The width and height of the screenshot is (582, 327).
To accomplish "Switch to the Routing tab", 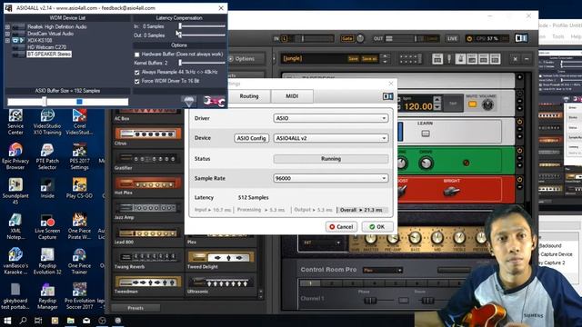I will point(248,96).
